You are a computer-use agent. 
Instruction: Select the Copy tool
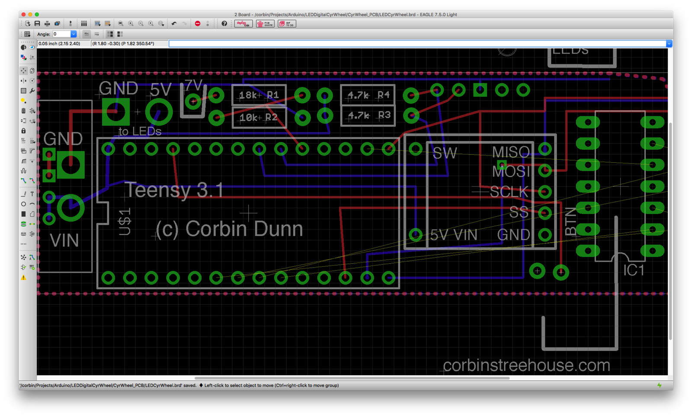[x=32, y=70]
